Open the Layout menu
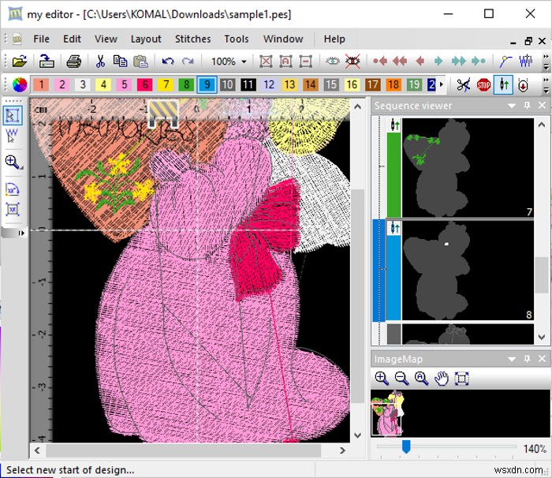 tap(146, 39)
